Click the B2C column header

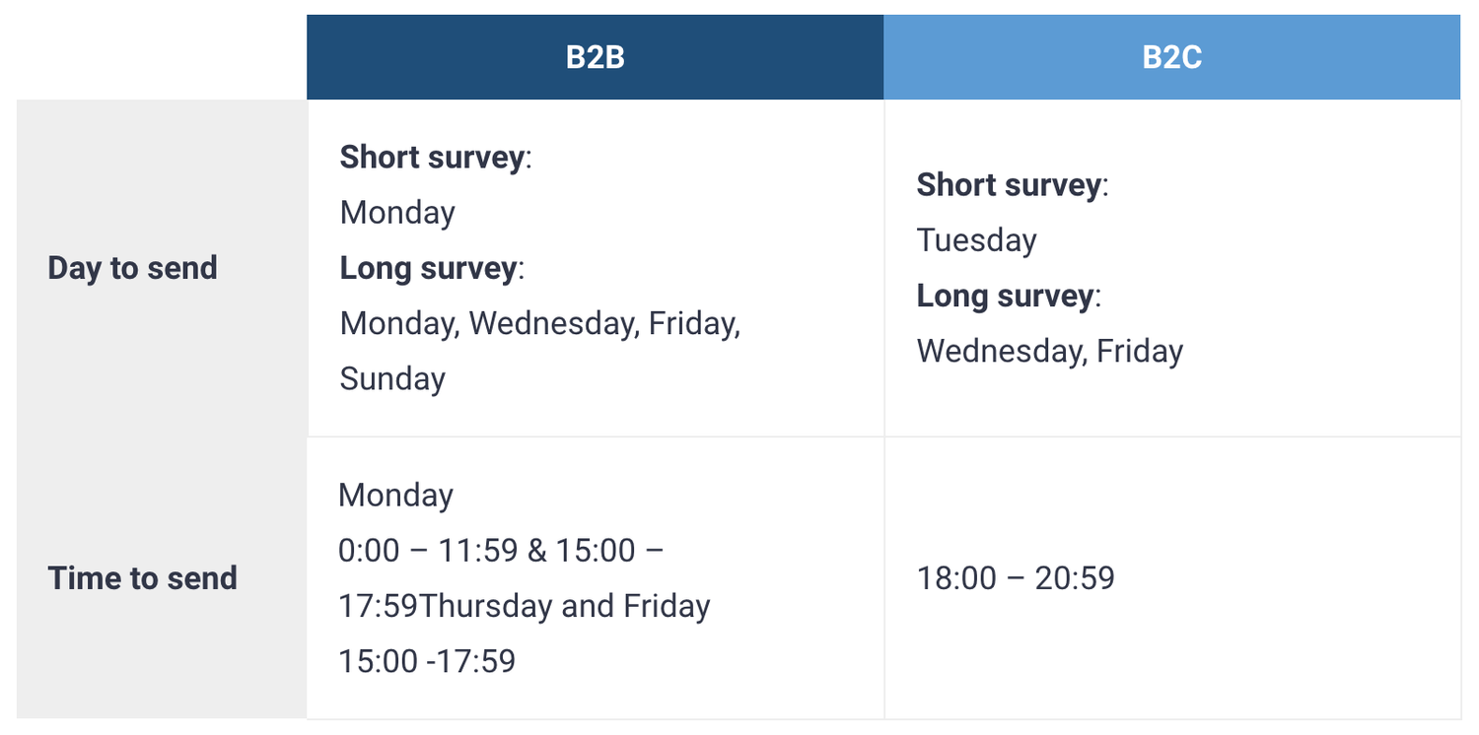pos(1171,57)
